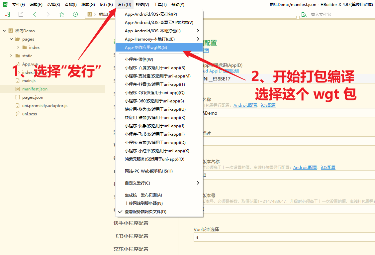Choose 小程序-支付宝(仅适用于uni-app)(M)

click(x=159, y=76)
